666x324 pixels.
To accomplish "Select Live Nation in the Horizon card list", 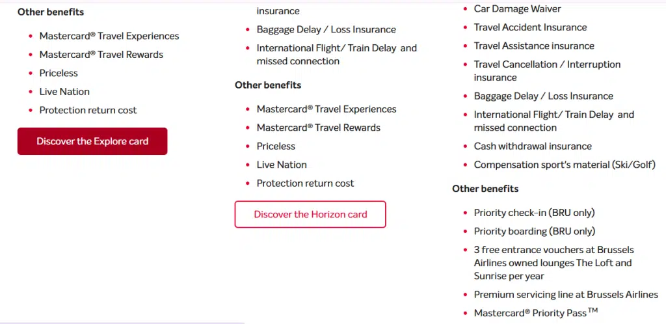I will [x=282, y=165].
